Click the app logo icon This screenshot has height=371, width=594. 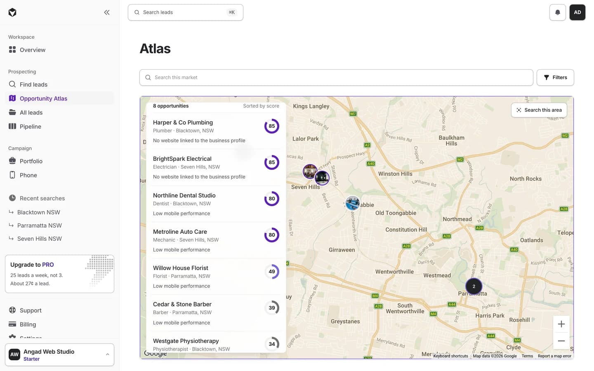(x=12, y=12)
